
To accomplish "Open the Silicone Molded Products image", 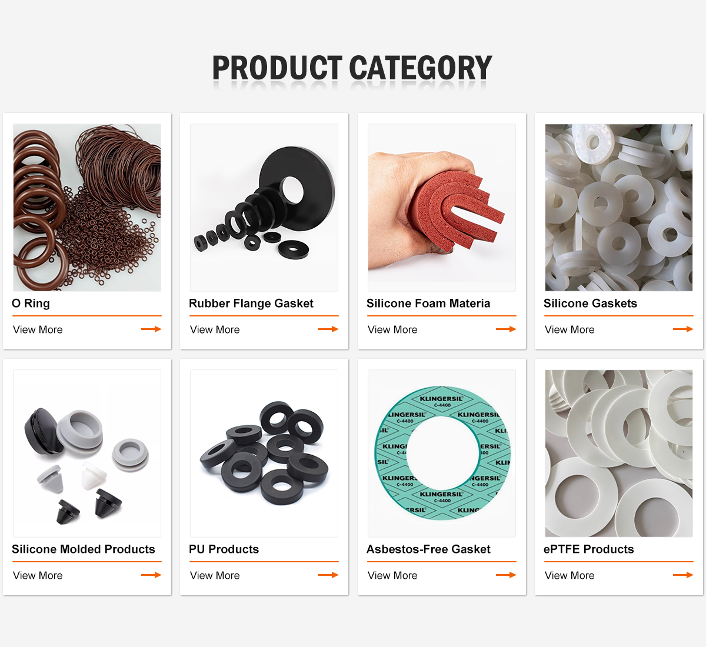I will [x=87, y=453].
